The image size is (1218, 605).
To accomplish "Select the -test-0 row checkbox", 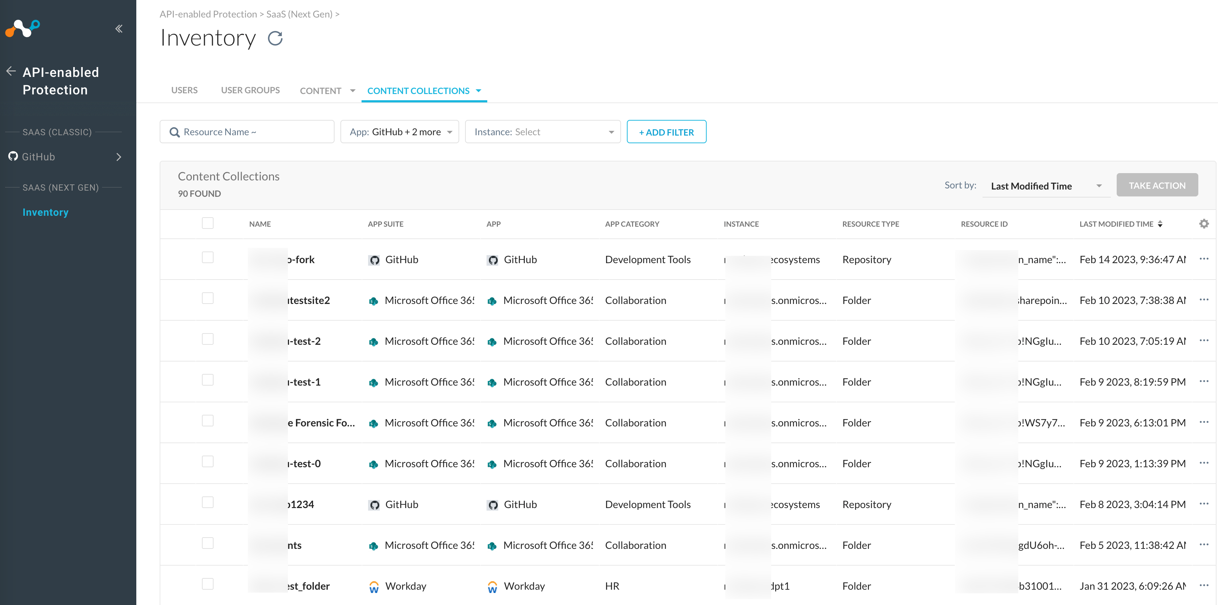I will click(208, 461).
